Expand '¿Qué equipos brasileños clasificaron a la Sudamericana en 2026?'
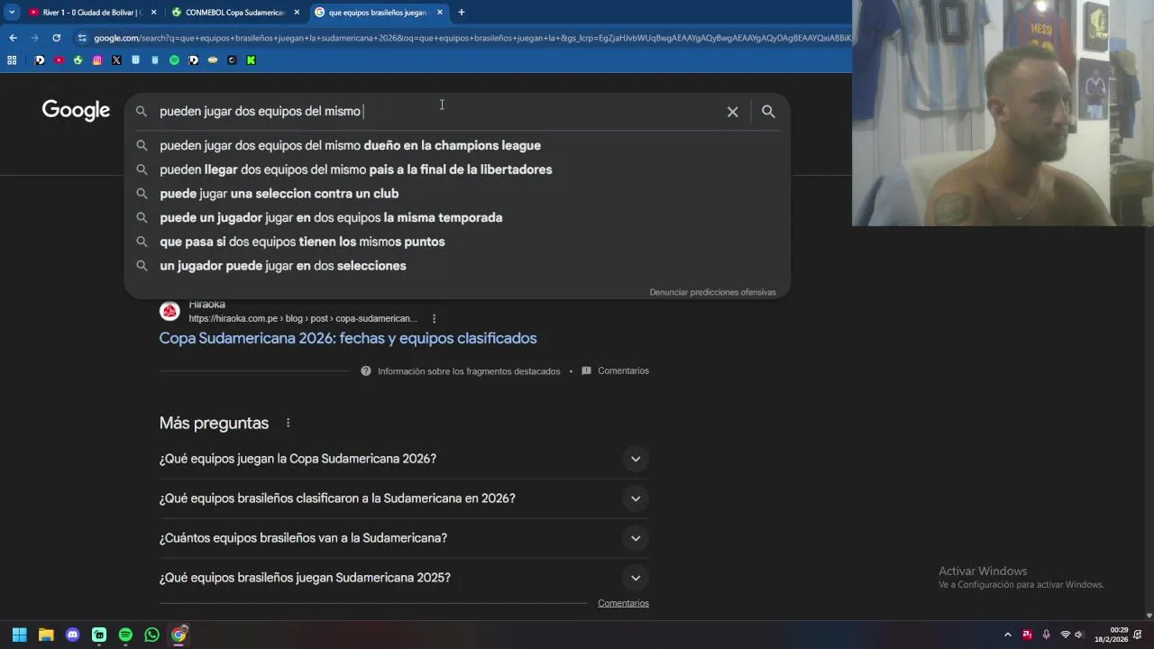This screenshot has width=1154, height=649. (404, 498)
